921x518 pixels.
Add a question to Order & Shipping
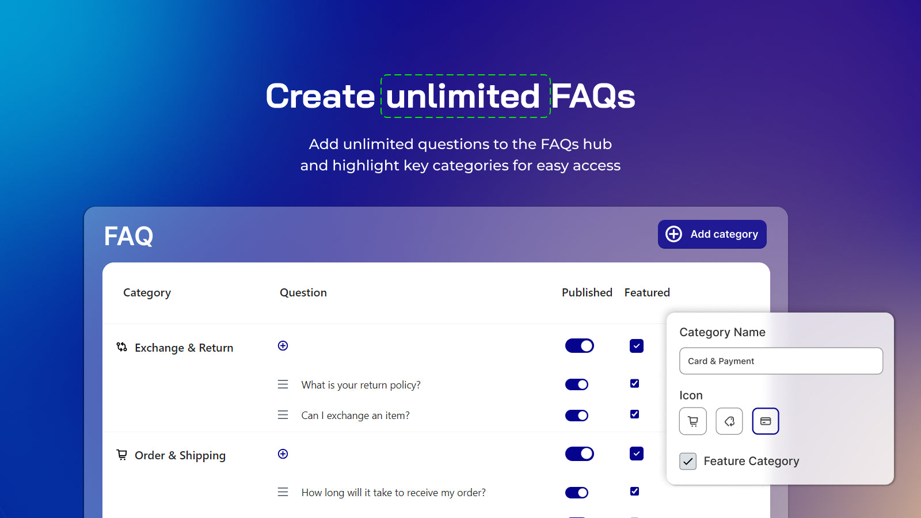point(283,454)
